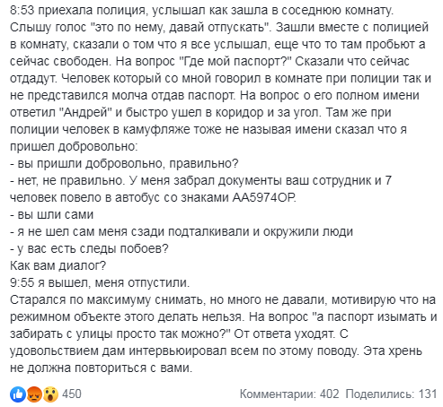Click the question "у вас есть следы побоев?"
The height and width of the screenshot is (407, 443).
93,248
